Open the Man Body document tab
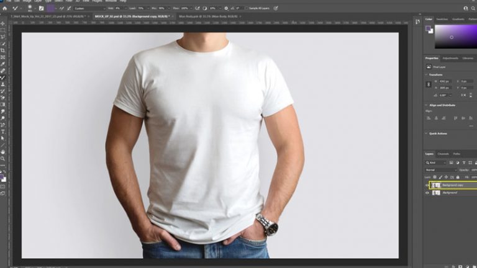This screenshot has width=477, height=268. [x=208, y=16]
